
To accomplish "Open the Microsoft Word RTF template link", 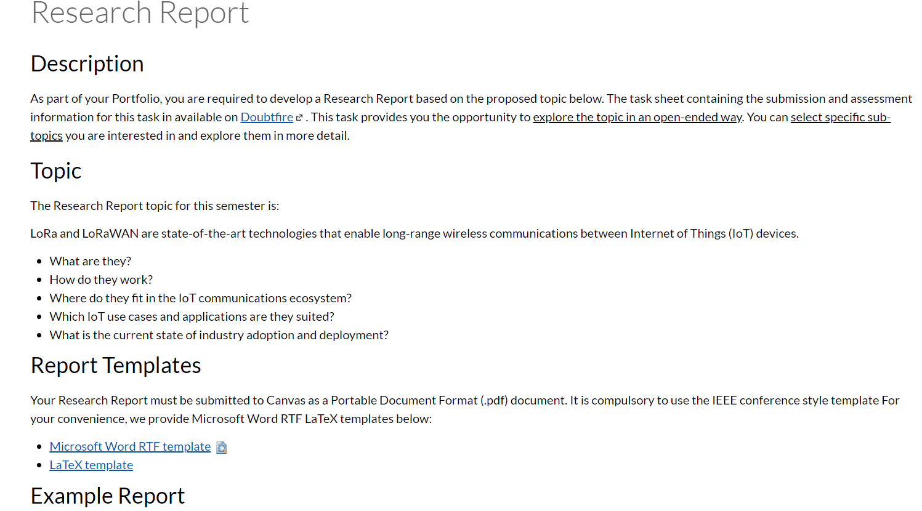I will (130, 446).
